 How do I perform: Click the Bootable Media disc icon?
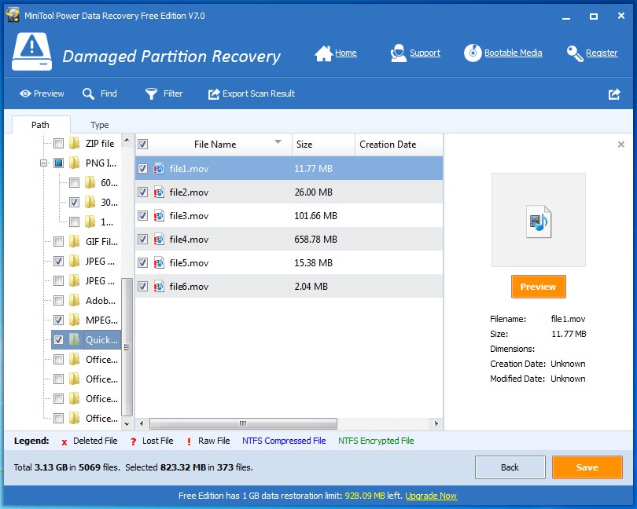pos(473,53)
